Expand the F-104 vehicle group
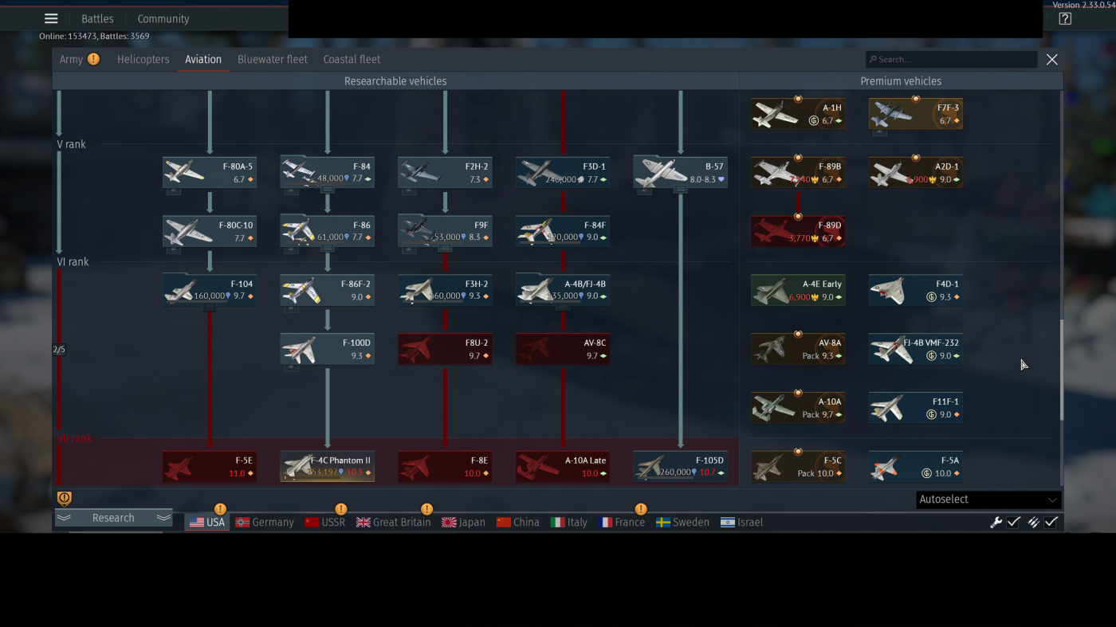The image size is (1116, 627). [210, 308]
